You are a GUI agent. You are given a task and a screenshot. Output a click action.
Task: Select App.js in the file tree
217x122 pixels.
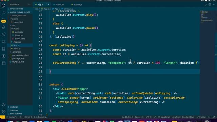16,45
